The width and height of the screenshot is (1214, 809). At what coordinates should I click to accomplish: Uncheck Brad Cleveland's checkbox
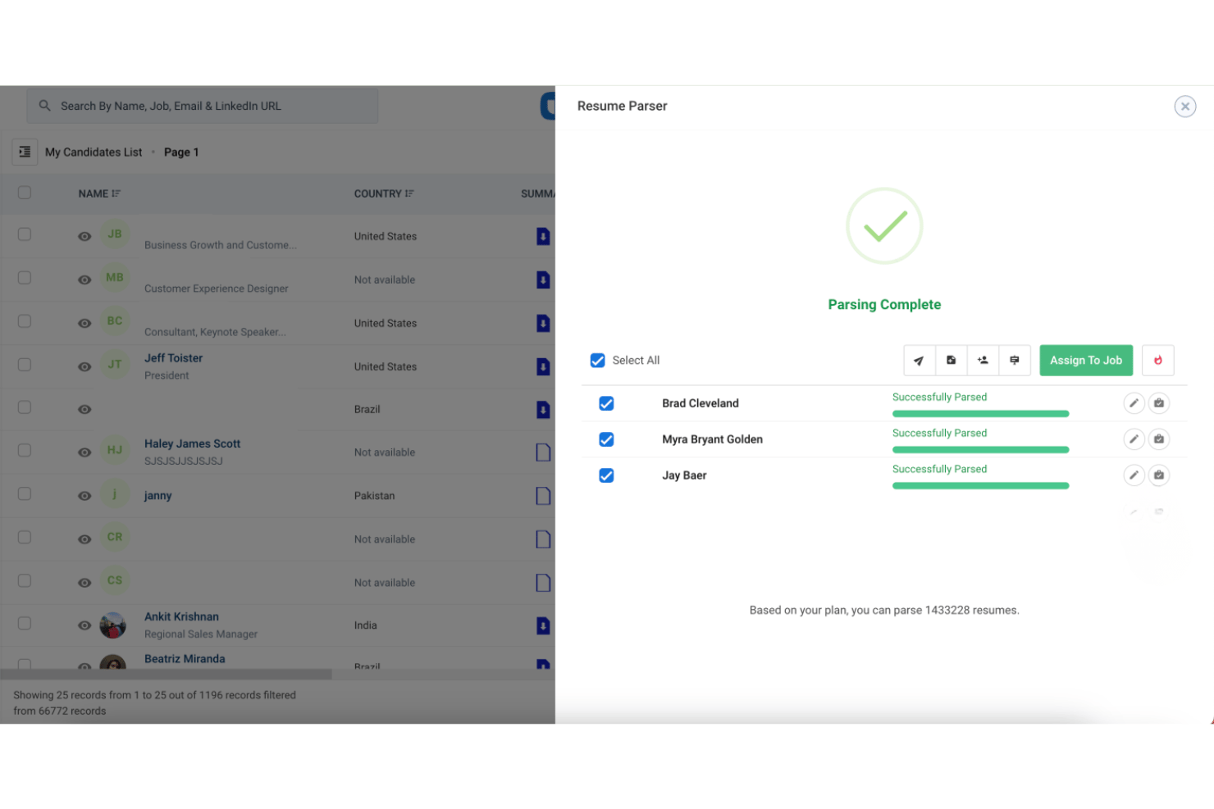click(x=606, y=403)
